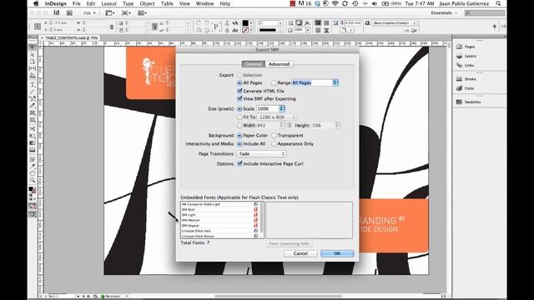Viewport: 534px width, 300px height.
Task: Click Font Licensing Info button
Action: coord(289,243)
